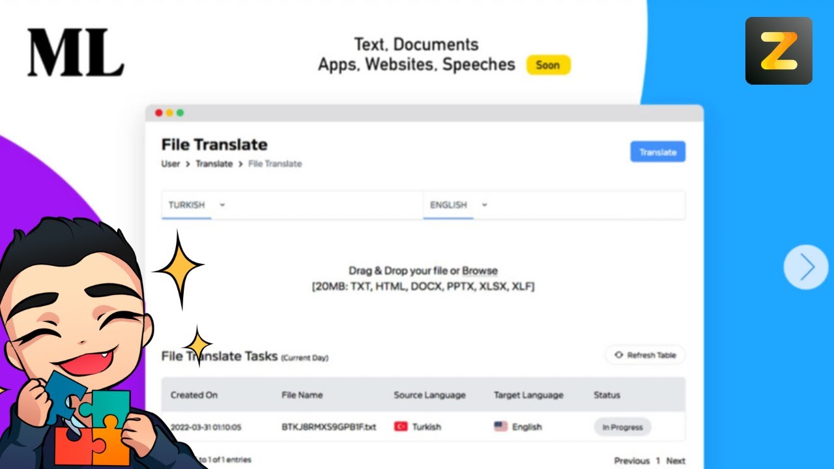
Task: Go to the next slide arrow
Action: coord(806,267)
